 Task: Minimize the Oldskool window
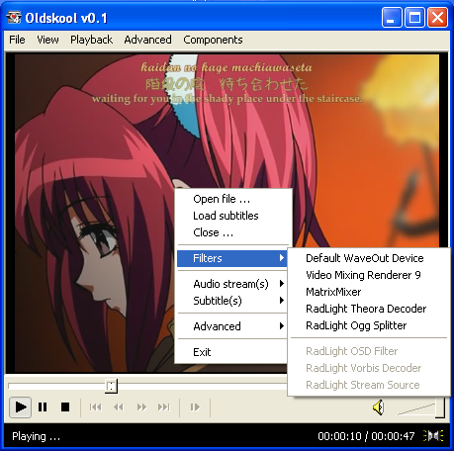pos(392,18)
